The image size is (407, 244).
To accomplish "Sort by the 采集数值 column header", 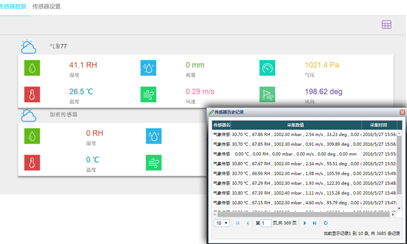I will point(296,125).
